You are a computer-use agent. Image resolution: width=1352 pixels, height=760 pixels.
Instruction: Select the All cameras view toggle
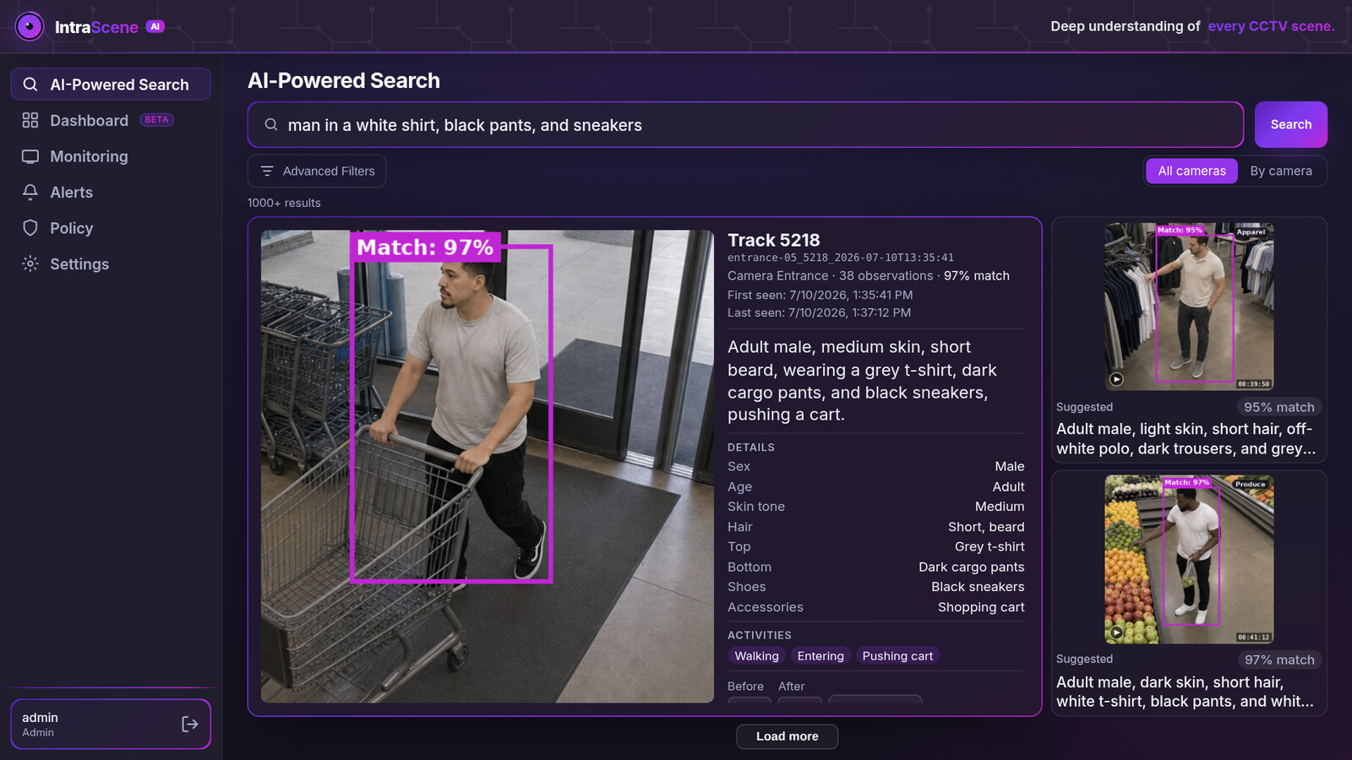[1191, 171]
